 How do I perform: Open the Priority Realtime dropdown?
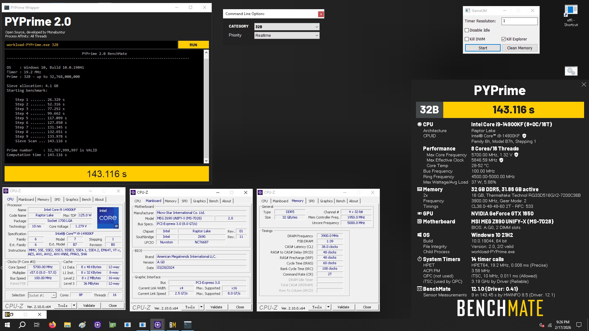pos(287,35)
